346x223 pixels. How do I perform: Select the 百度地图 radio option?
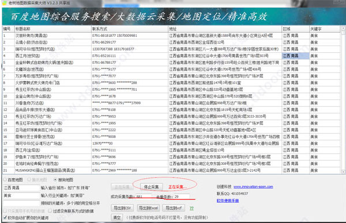coord(13,180)
